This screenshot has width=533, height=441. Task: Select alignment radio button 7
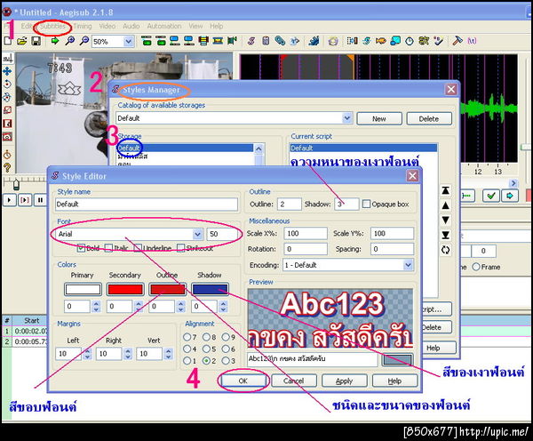click(x=187, y=337)
